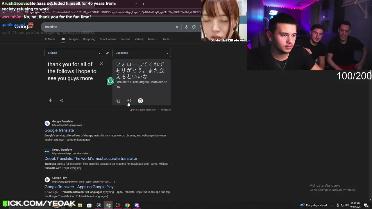Clear the English source text
Image resolution: width=372 pixels, height=209 pixels.
(101, 64)
